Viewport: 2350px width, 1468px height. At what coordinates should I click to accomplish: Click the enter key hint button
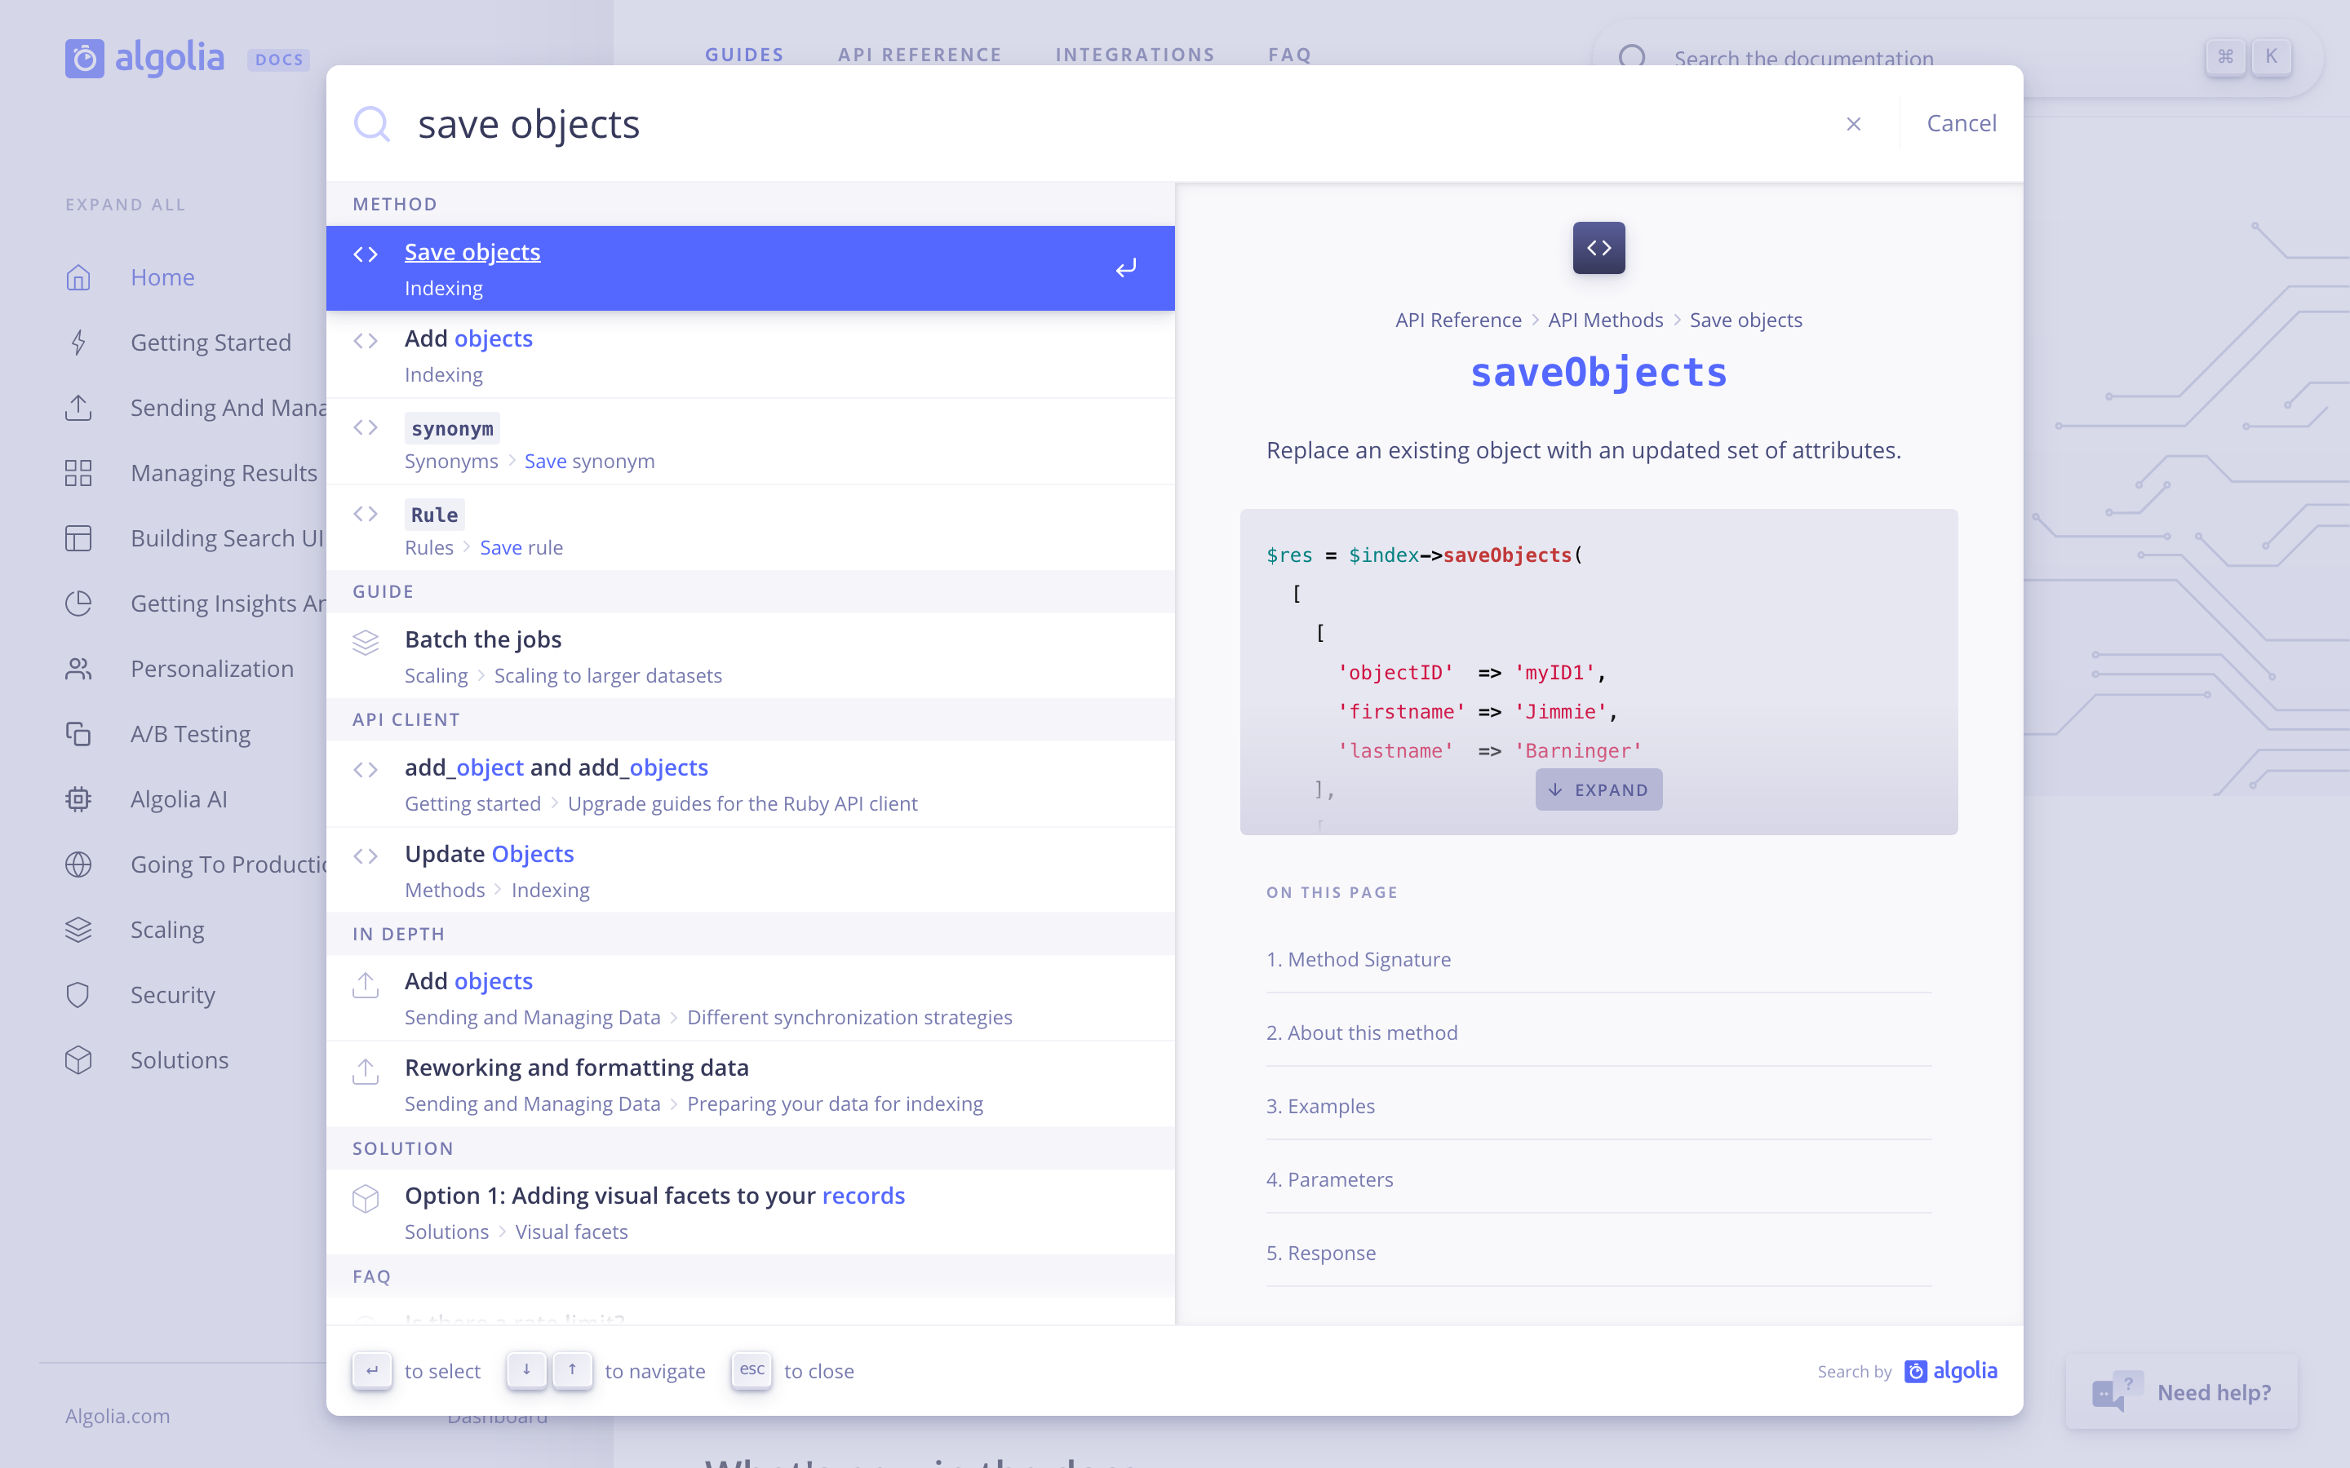(372, 1370)
